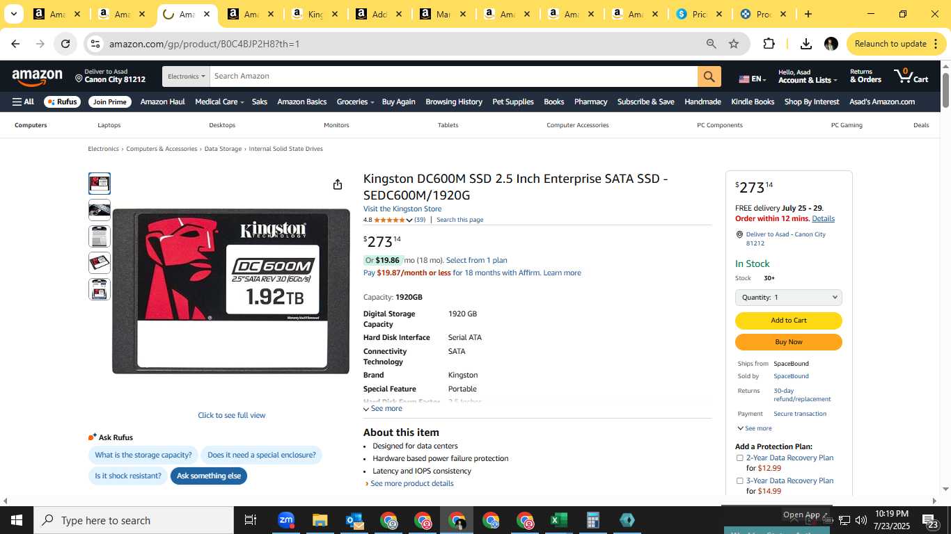The height and width of the screenshot is (534, 951).
Task: Open the Medical Care dropdown
Action: pyautogui.click(x=219, y=102)
